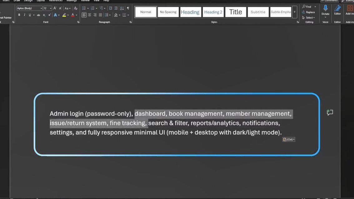Show paragraph marks with pilcrow icon
The image size is (354, 199).
128,8
